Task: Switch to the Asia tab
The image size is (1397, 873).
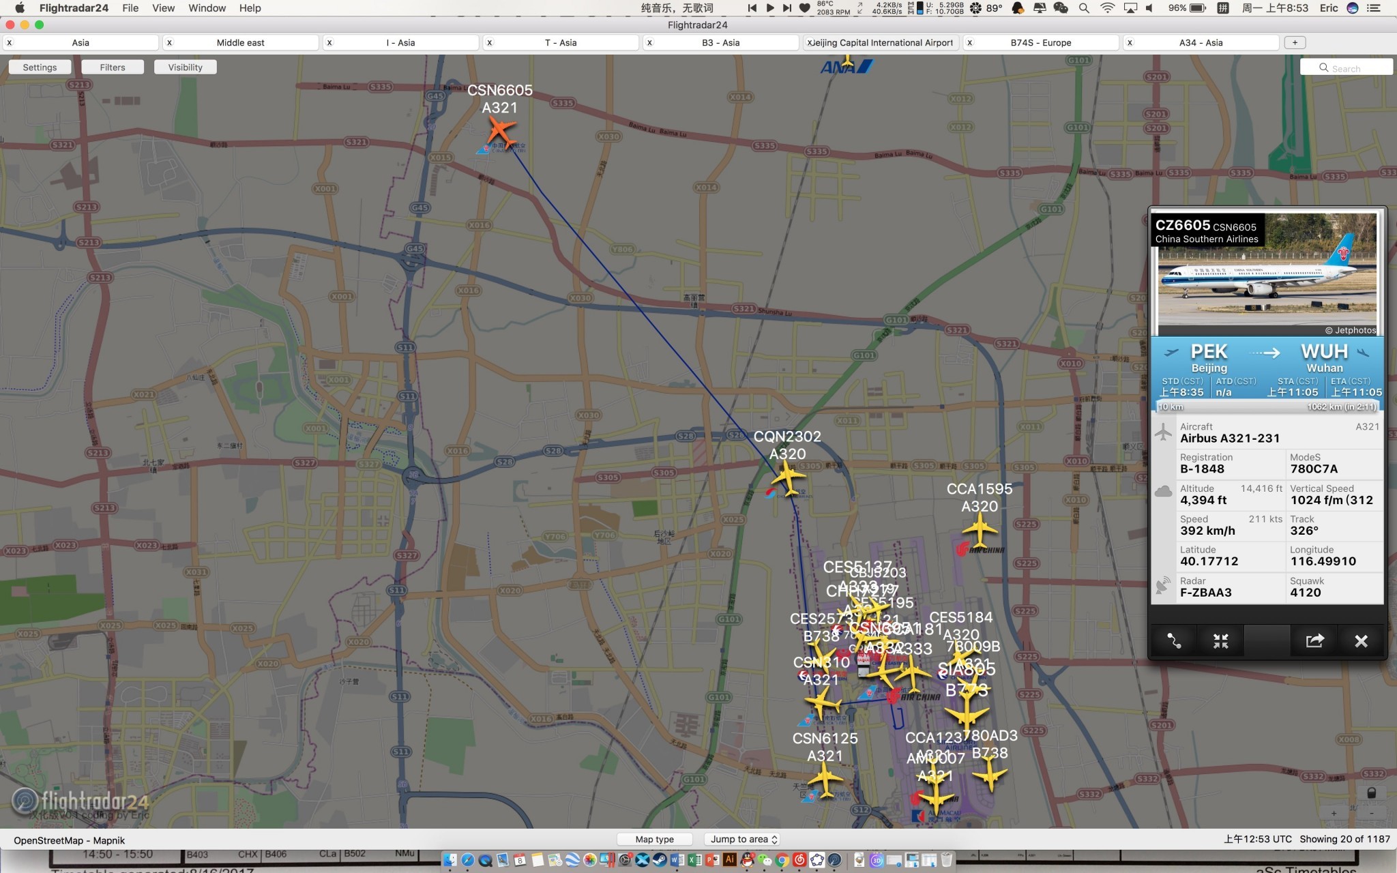Action: click(x=80, y=42)
